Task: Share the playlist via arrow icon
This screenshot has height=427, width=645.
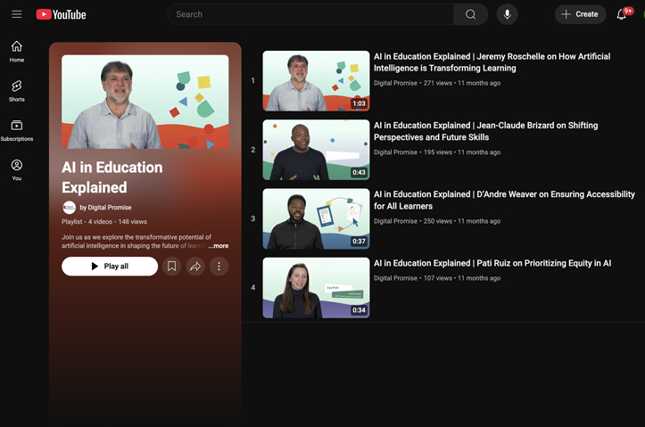Action: pos(195,267)
